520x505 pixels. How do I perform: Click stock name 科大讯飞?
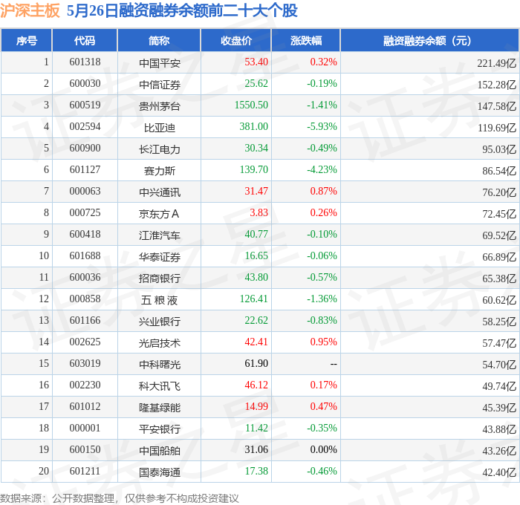tap(160, 386)
